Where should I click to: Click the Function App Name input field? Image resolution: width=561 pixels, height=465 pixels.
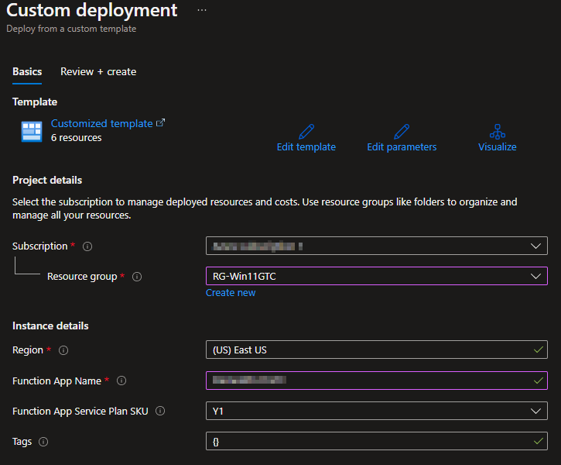377,381
